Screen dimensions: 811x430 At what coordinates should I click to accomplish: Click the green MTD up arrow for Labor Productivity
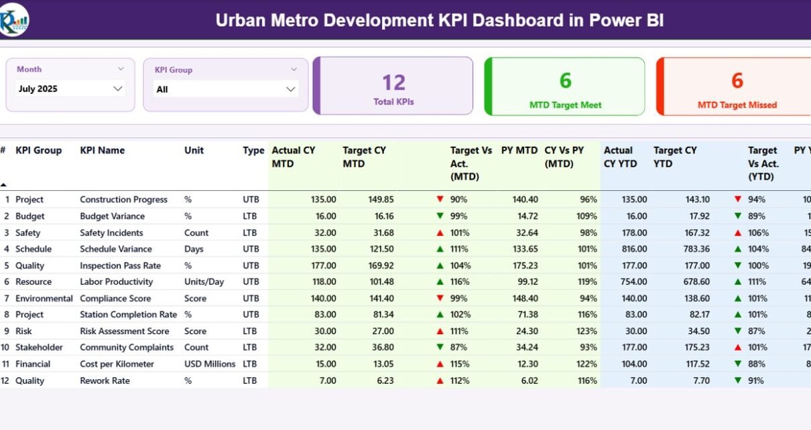tap(440, 282)
